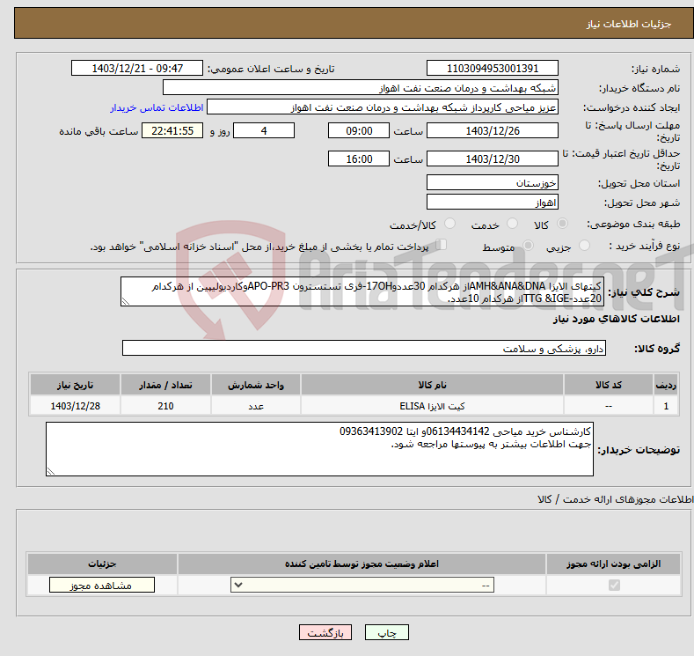Click the unit cell عدد

pos(256,406)
